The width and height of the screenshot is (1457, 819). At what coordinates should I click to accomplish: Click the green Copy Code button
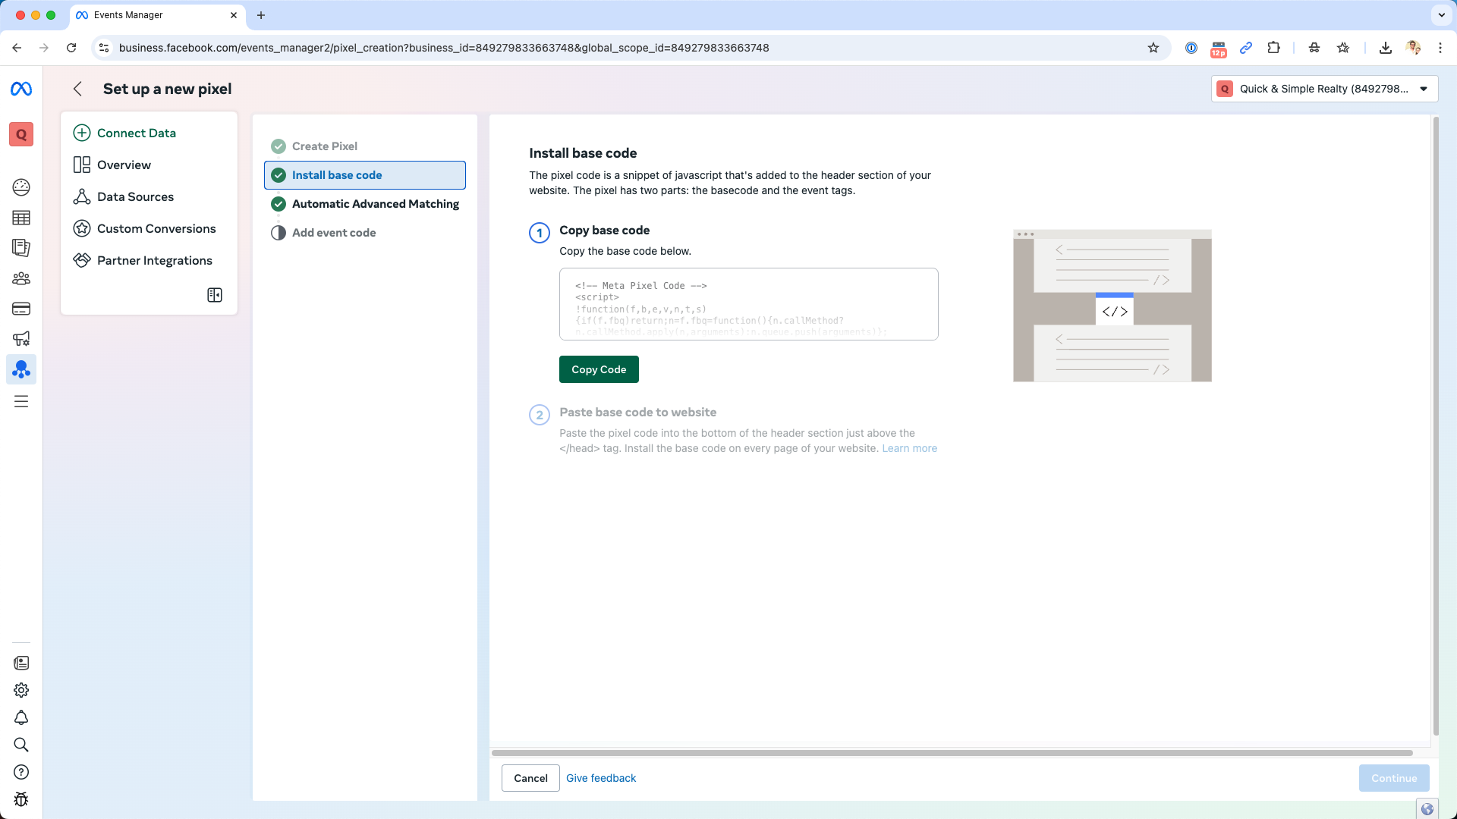[599, 370]
